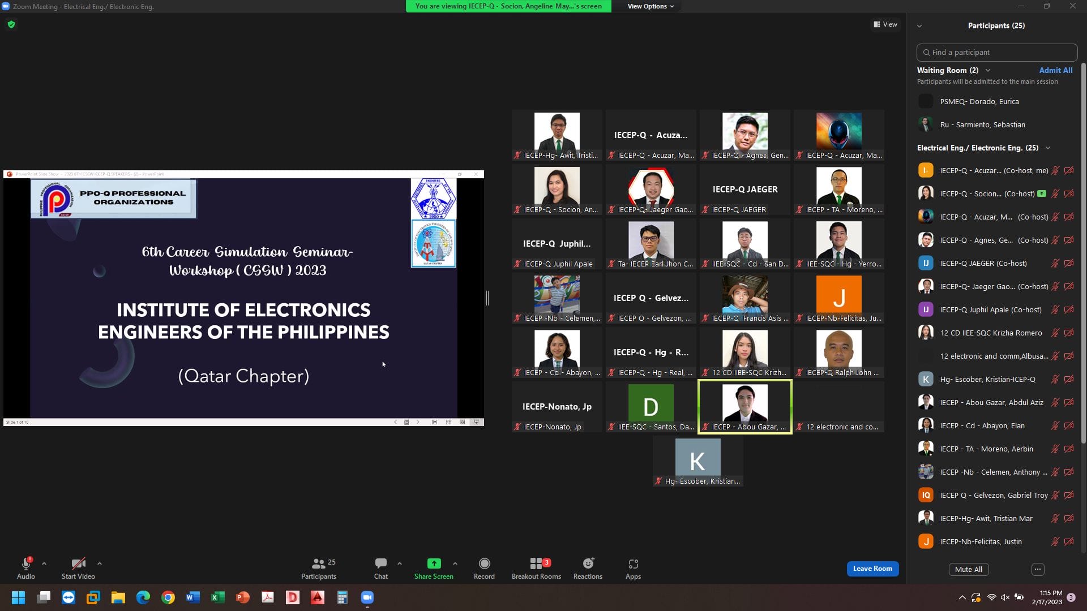This screenshot has width=1087, height=611.
Task: Select the Abou Gazar highlighted video tile
Action: tap(744, 407)
